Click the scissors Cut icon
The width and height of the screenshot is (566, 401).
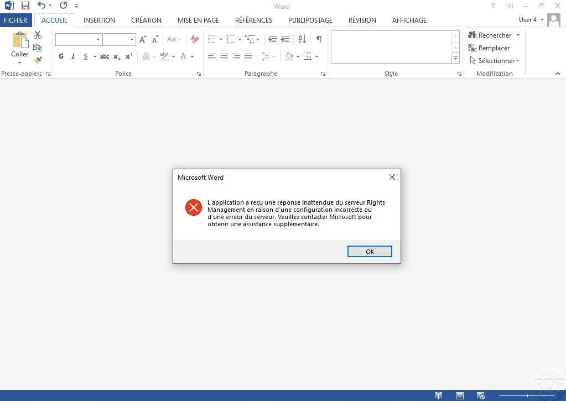click(38, 35)
